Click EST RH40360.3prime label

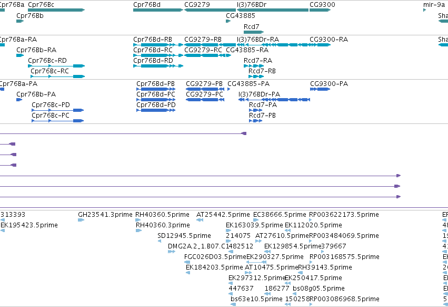pos(163,225)
